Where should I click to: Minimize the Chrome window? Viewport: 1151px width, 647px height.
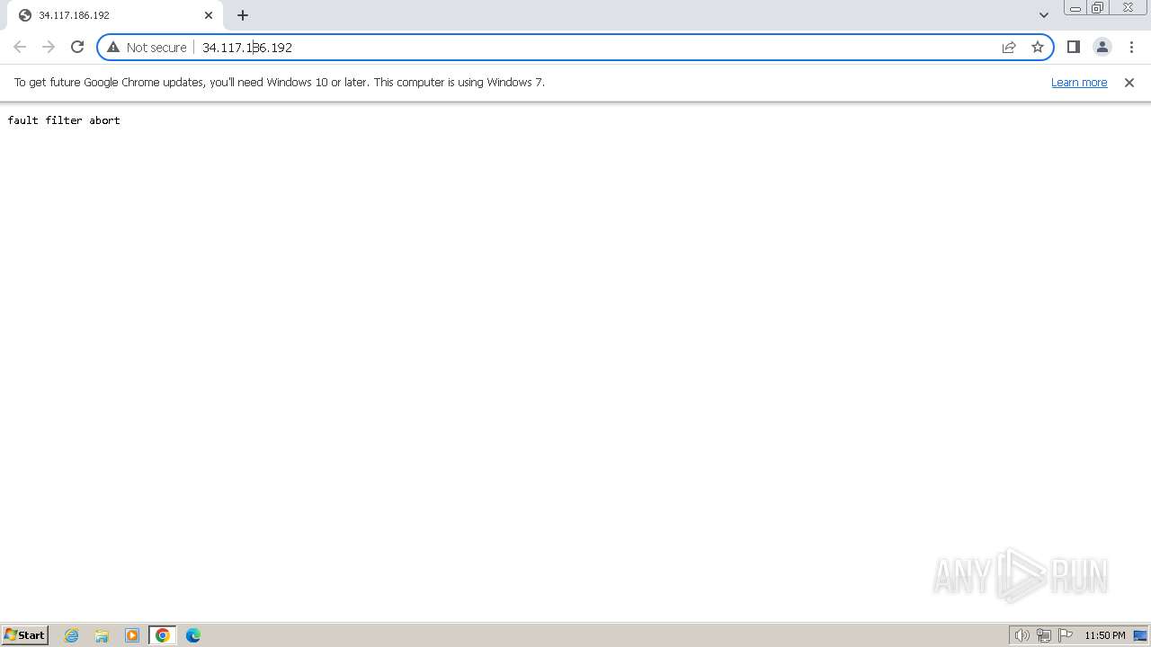coord(1075,8)
